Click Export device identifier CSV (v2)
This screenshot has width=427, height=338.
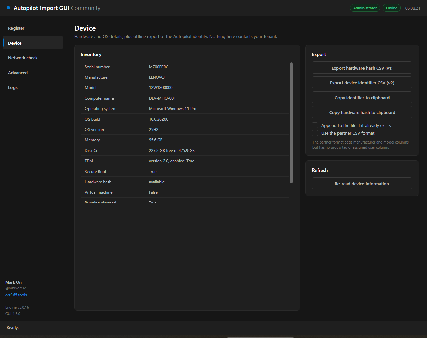point(362,83)
